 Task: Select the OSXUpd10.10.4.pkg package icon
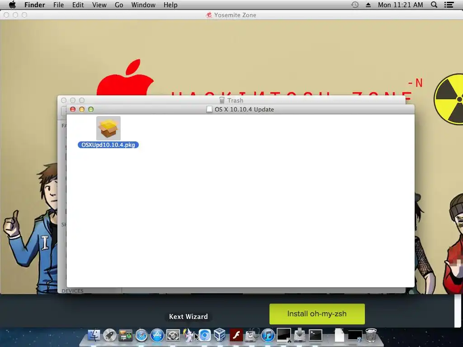[109, 128]
